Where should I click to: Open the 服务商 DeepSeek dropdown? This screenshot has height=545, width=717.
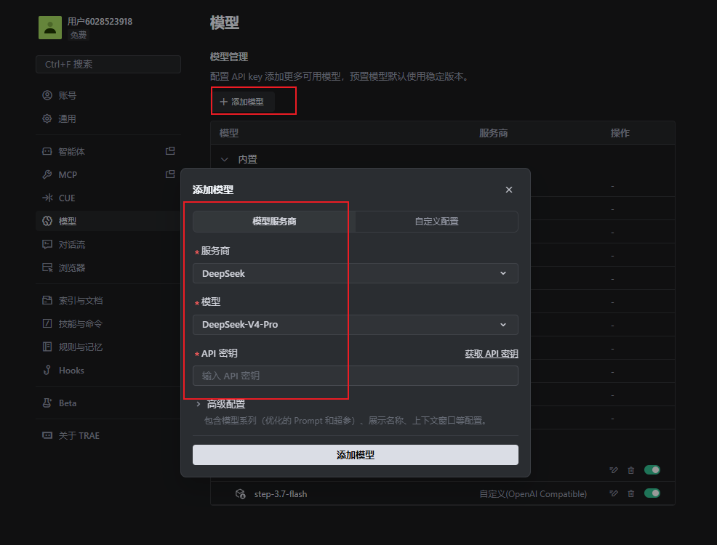point(356,273)
